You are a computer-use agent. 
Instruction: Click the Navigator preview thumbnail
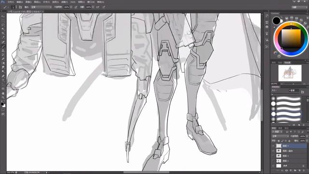[290, 73]
